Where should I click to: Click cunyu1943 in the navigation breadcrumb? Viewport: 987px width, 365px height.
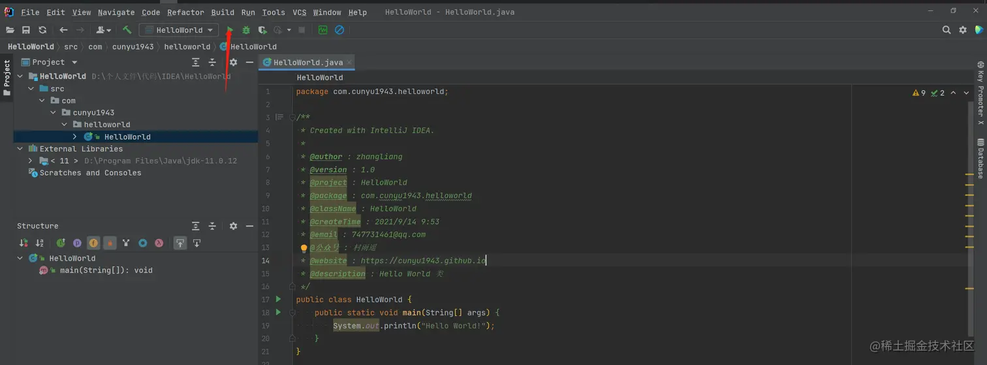pos(133,47)
